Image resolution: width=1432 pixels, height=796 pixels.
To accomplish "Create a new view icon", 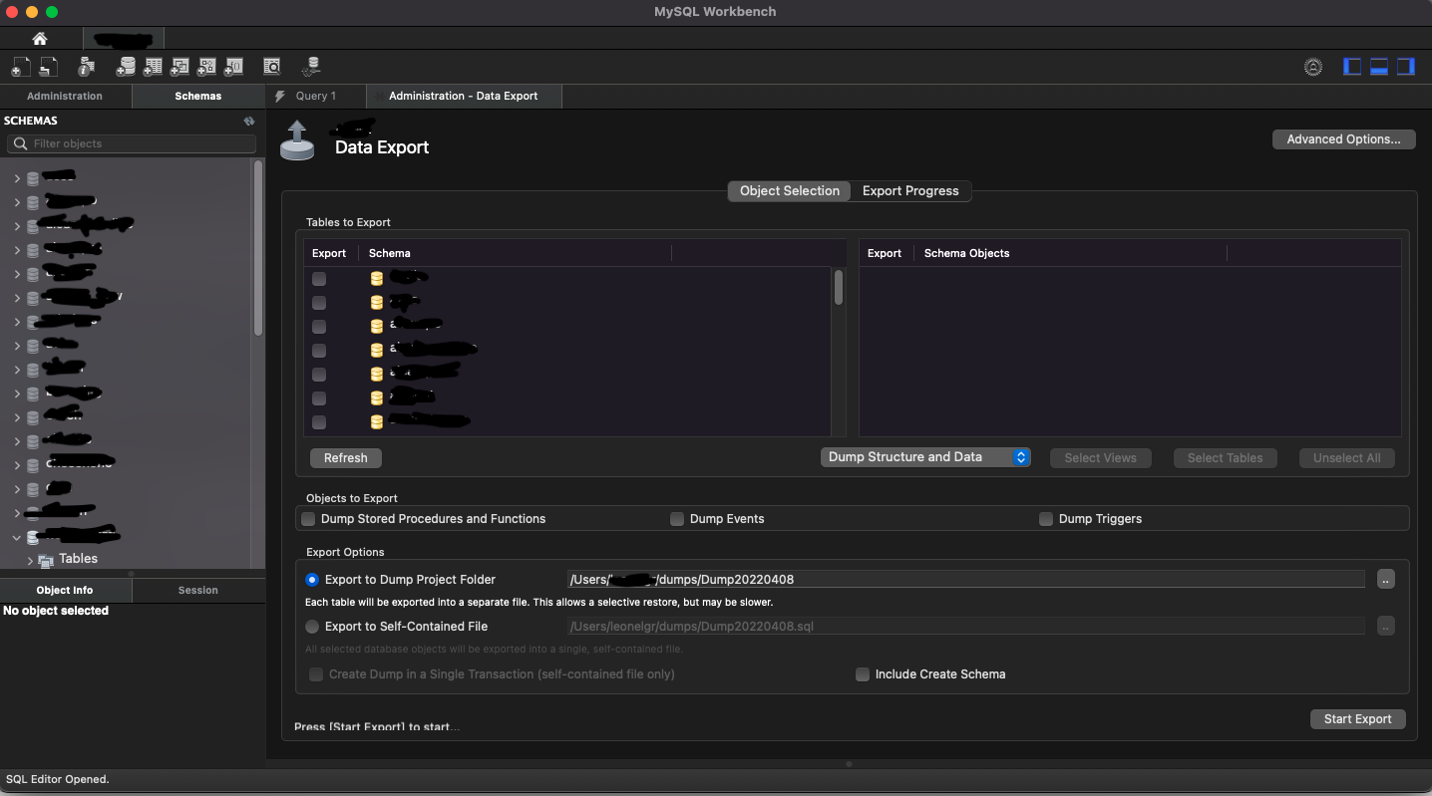I will point(179,67).
